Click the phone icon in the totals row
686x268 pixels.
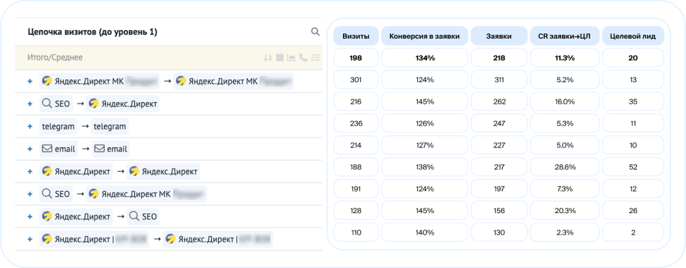303,57
